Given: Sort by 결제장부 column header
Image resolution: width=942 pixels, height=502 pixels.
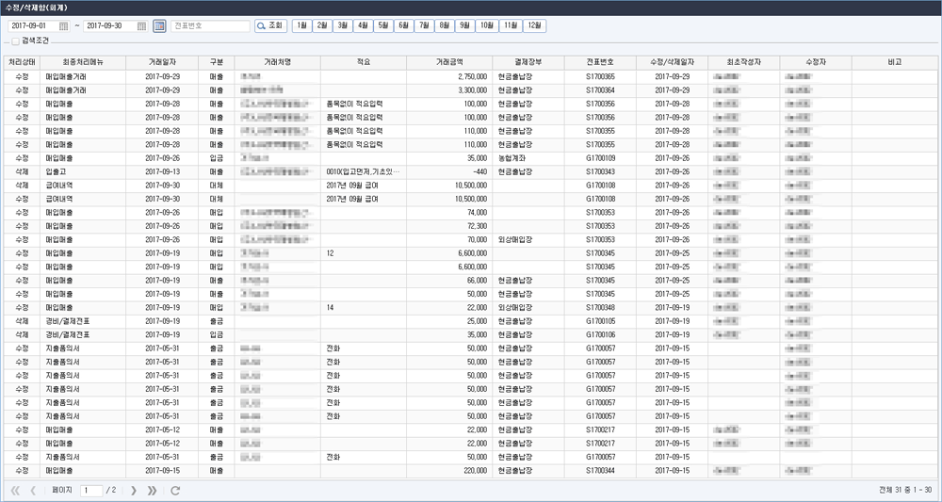Looking at the screenshot, I should (528, 62).
